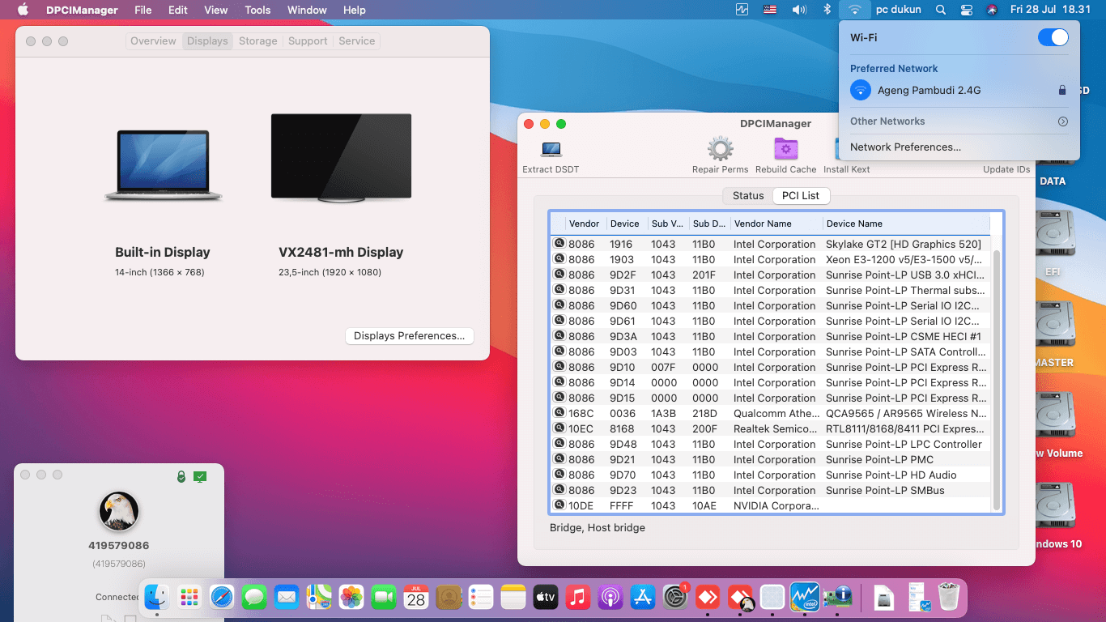Click the AnyDesk ID 419579086 text

[x=119, y=546]
